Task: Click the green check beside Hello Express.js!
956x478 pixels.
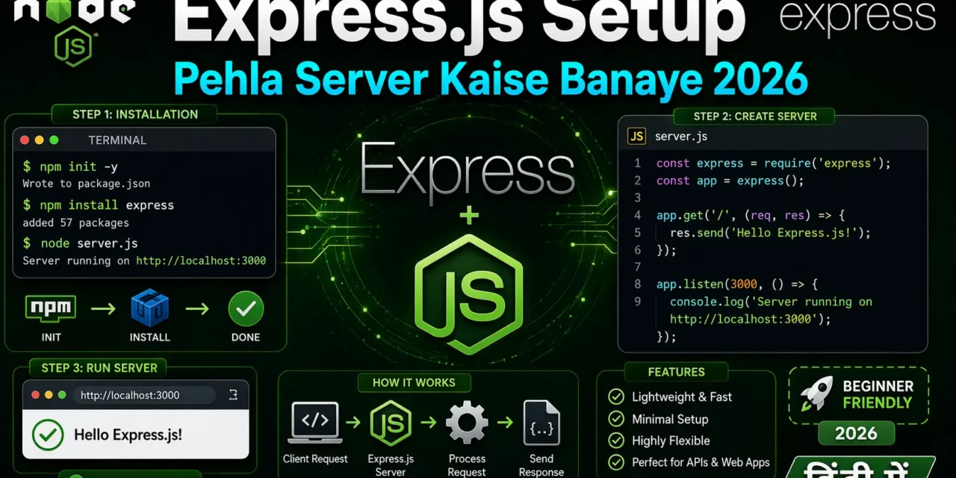Action: 48,434
